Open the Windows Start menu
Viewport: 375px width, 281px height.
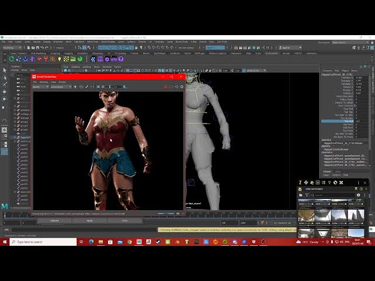click(x=5, y=242)
